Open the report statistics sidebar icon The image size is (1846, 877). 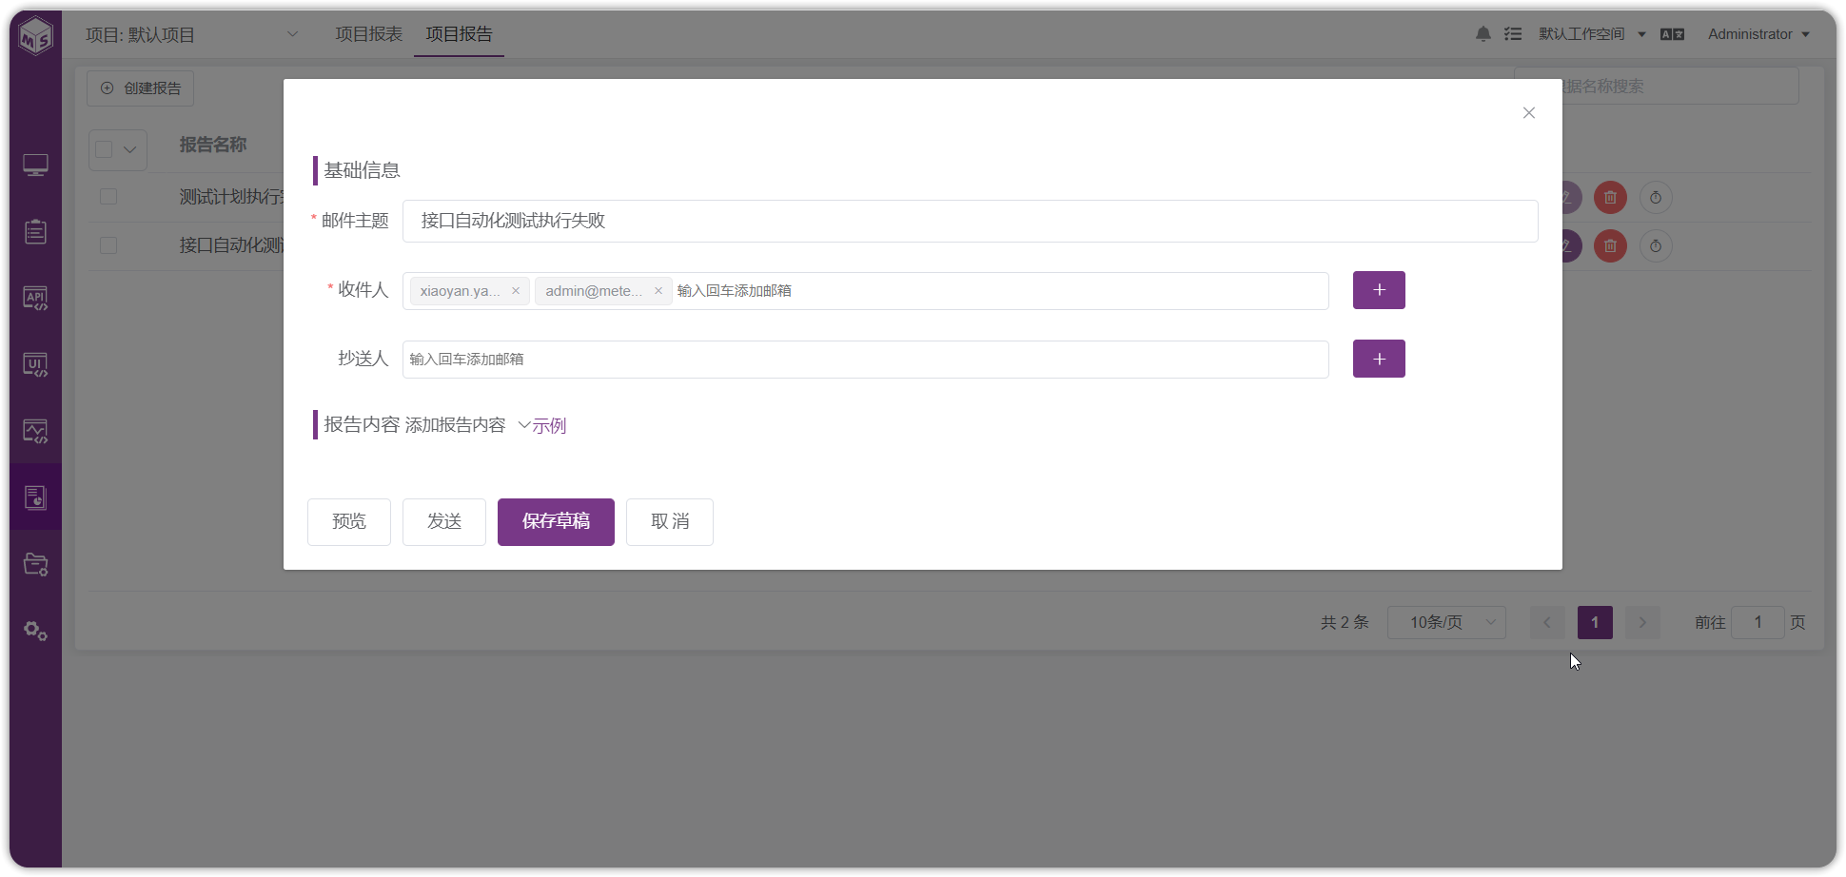pyautogui.click(x=36, y=497)
